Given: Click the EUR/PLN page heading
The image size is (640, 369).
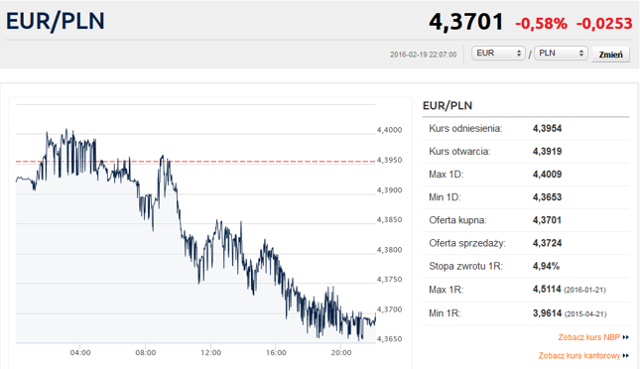Looking at the screenshot, I should click(56, 21).
